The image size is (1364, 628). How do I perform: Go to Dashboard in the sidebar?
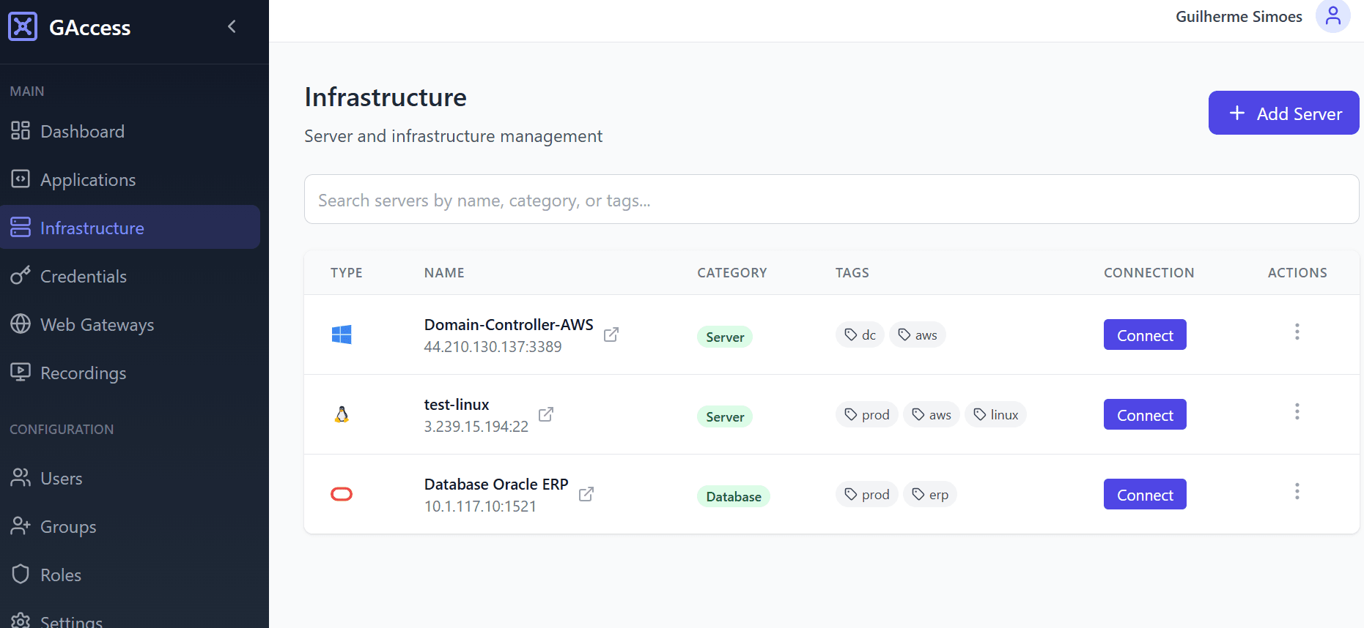coord(82,132)
